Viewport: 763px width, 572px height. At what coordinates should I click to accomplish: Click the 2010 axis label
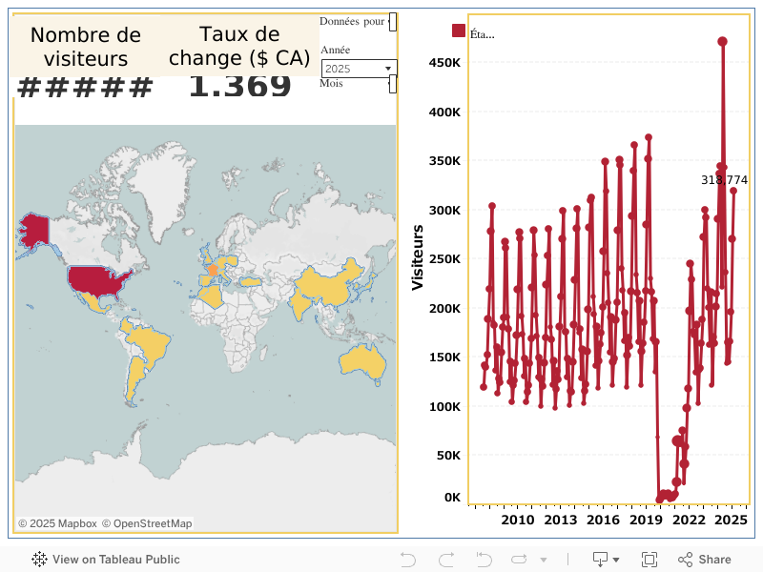coord(518,520)
